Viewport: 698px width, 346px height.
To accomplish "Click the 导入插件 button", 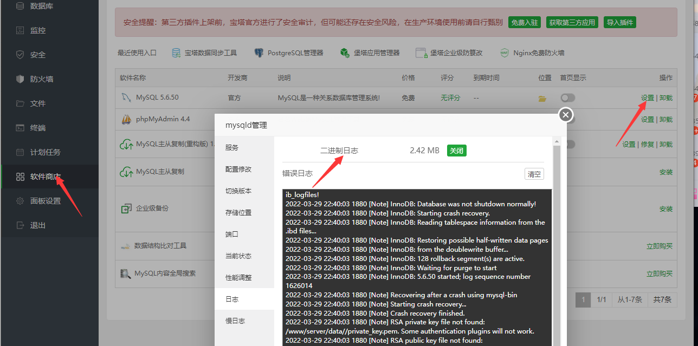I will [620, 22].
